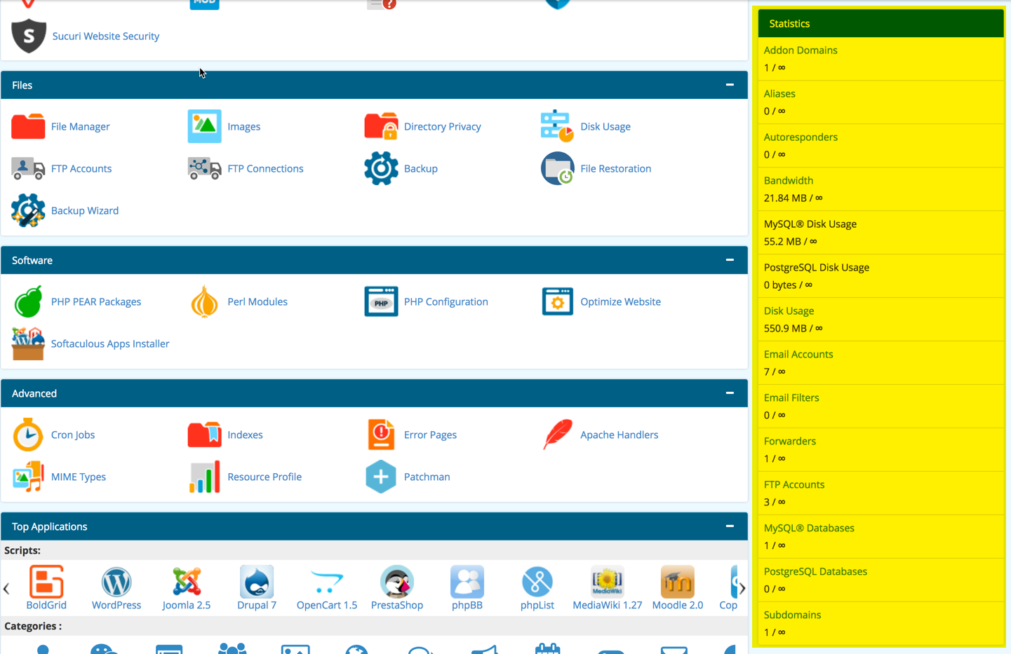Collapse the Software section
This screenshot has width=1011, height=654.
(730, 260)
